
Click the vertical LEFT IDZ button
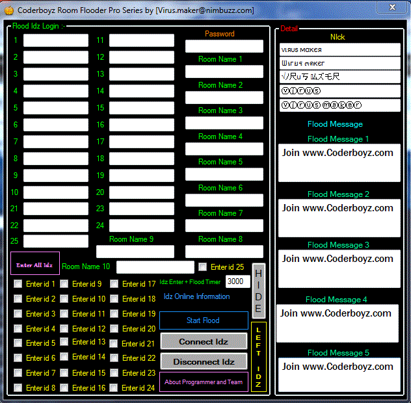coord(258,357)
